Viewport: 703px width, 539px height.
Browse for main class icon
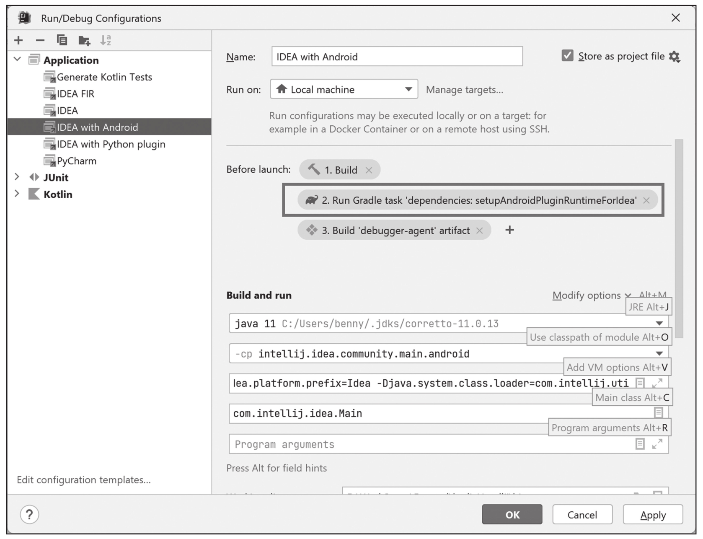(658, 413)
